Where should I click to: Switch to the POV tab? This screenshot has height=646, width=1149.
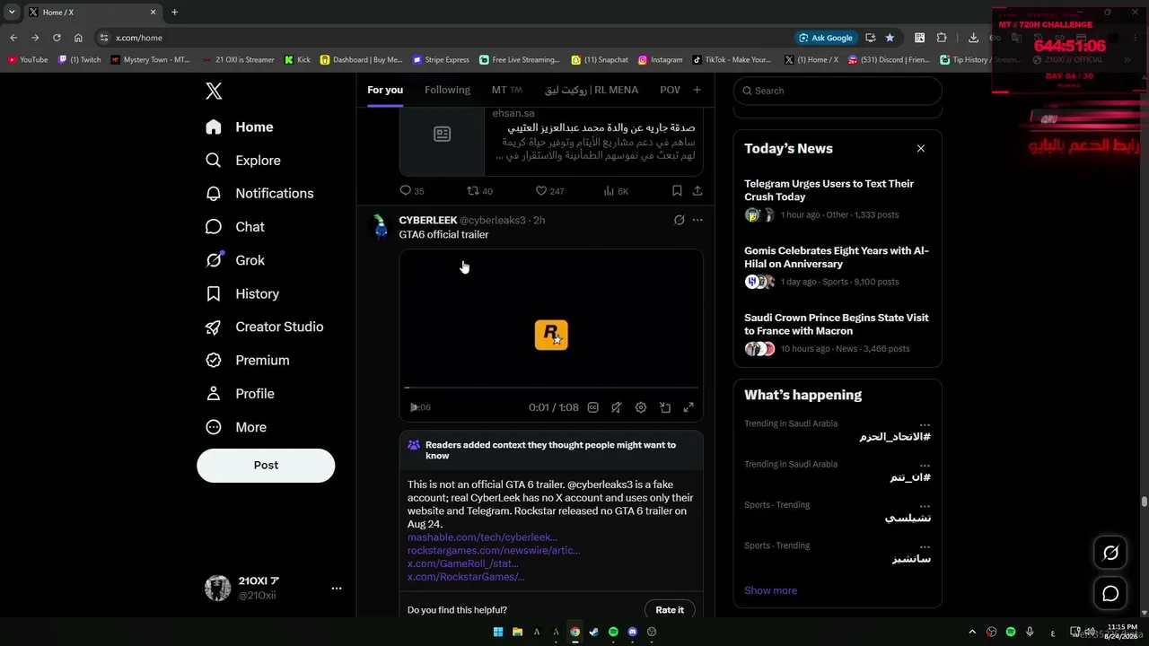(670, 90)
